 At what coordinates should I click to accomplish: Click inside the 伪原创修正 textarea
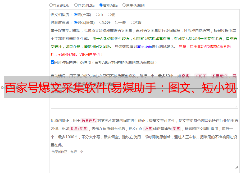click(144, 159)
